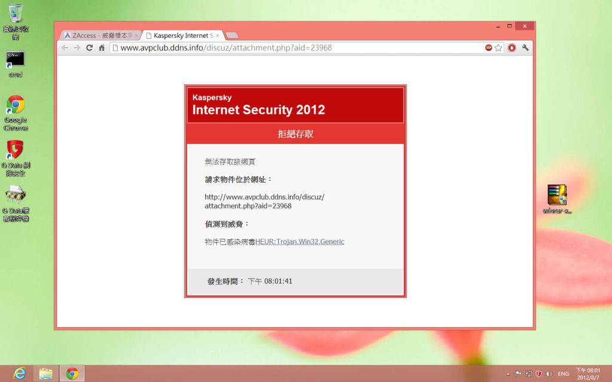The height and width of the screenshot is (382, 612).
Task: Click the 偵測到威脅 label
Action: (227, 224)
